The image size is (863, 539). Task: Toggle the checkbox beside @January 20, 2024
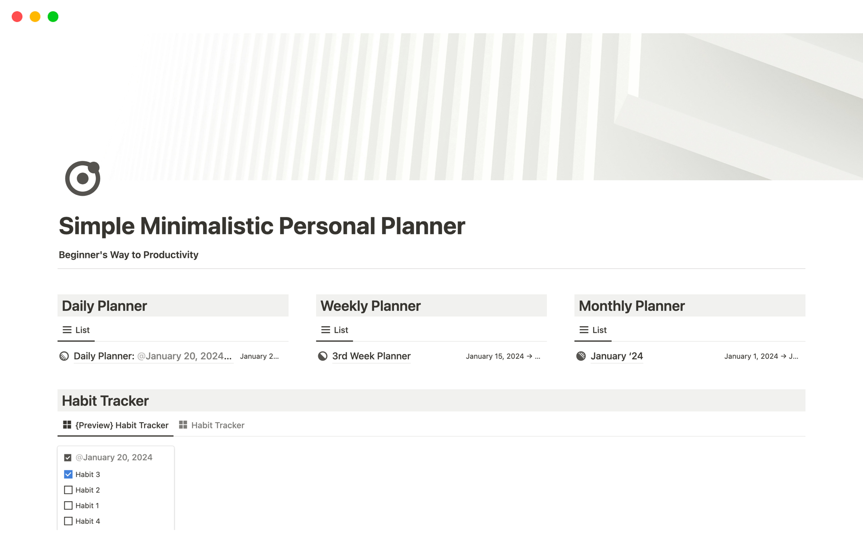click(x=68, y=457)
